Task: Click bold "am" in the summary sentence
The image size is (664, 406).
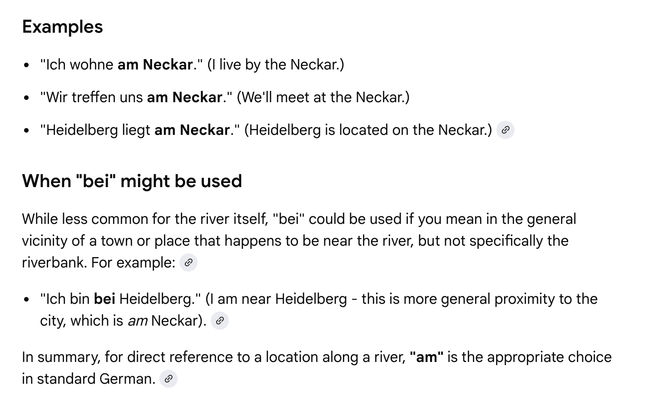Action: (x=426, y=357)
